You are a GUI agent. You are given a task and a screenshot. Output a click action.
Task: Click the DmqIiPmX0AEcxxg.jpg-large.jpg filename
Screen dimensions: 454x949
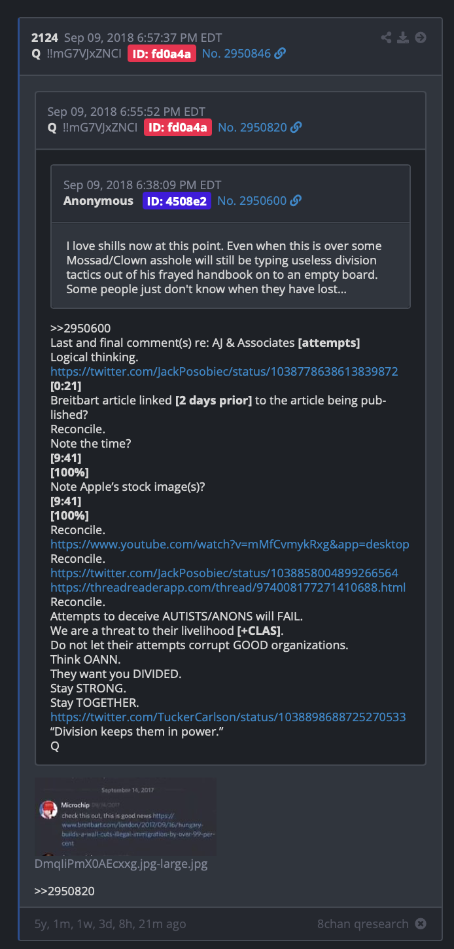tap(121, 864)
